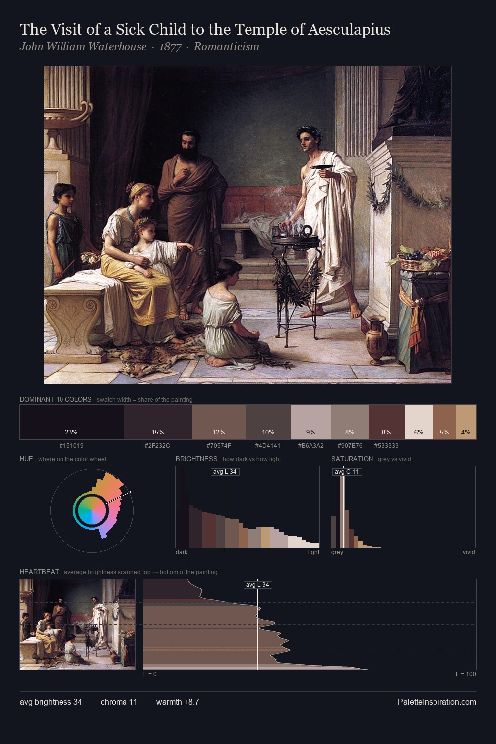Image resolution: width=496 pixels, height=744 pixels.
Task: Click 'how dark vs how light' caption
Action: (252, 459)
